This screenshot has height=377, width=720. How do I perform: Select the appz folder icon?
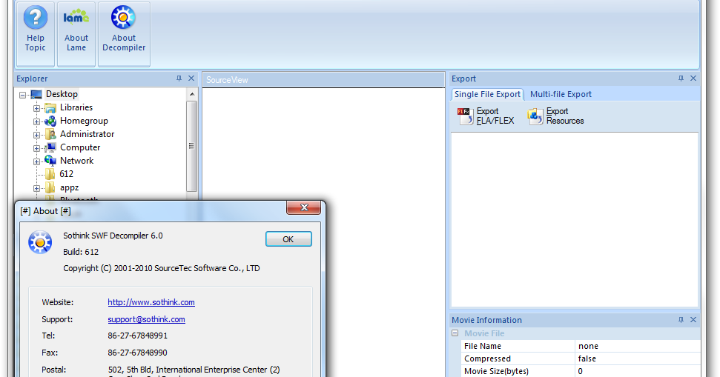pyautogui.click(x=50, y=187)
